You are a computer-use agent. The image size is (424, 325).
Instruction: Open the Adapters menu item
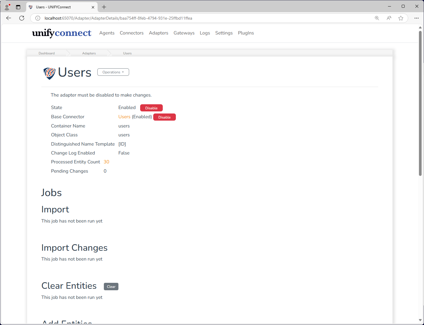coord(159,33)
